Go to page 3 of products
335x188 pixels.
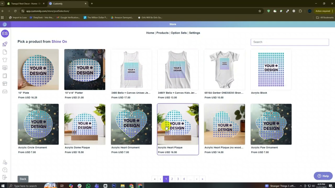[178, 179]
